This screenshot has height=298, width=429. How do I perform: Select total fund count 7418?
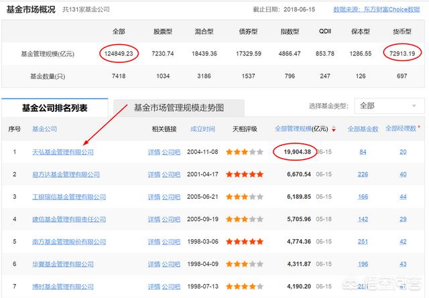tap(119, 76)
